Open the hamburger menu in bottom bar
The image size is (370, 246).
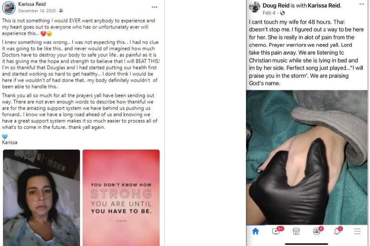tap(357, 231)
